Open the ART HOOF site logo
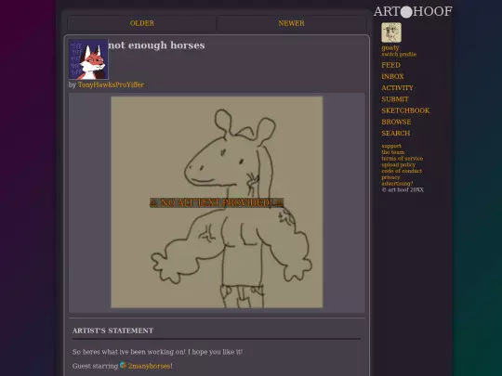This screenshot has width=502, height=376. tap(413, 11)
